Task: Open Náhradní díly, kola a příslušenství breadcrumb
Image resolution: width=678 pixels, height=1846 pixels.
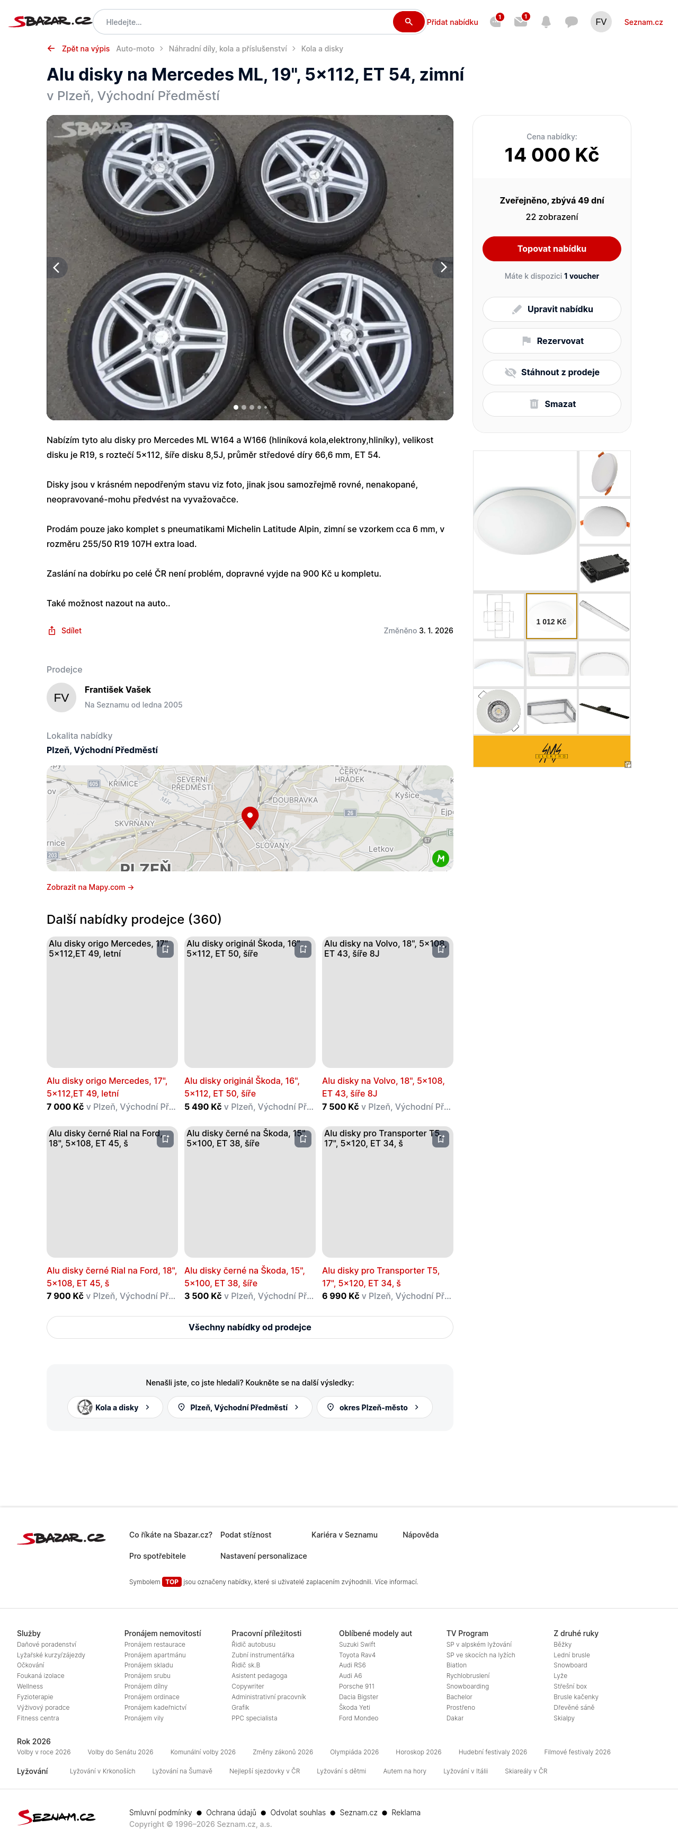Action: click(x=228, y=49)
